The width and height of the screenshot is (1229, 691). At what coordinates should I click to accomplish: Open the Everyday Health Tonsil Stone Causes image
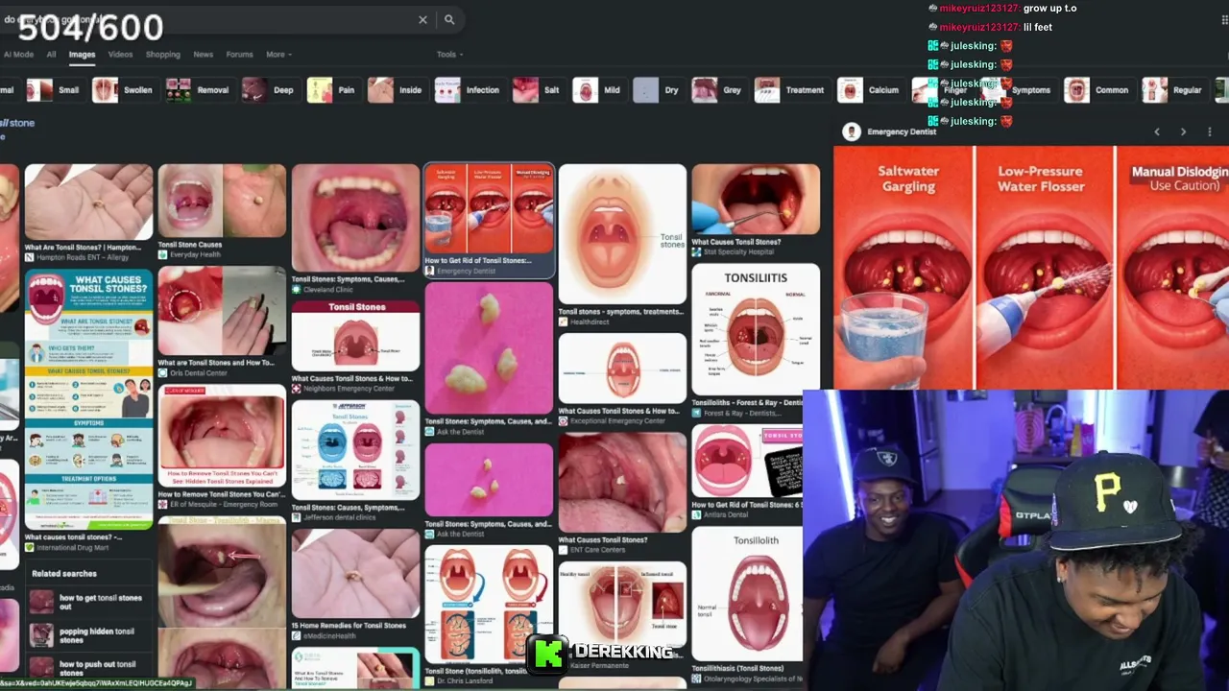point(222,202)
